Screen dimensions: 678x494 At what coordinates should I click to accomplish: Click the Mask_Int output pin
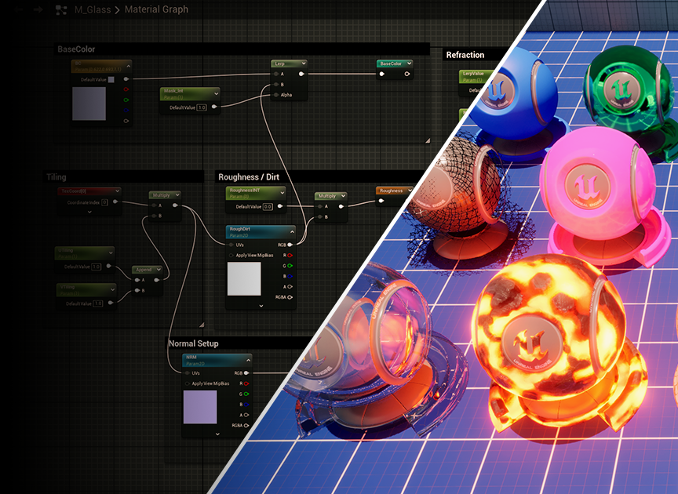click(x=214, y=107)
